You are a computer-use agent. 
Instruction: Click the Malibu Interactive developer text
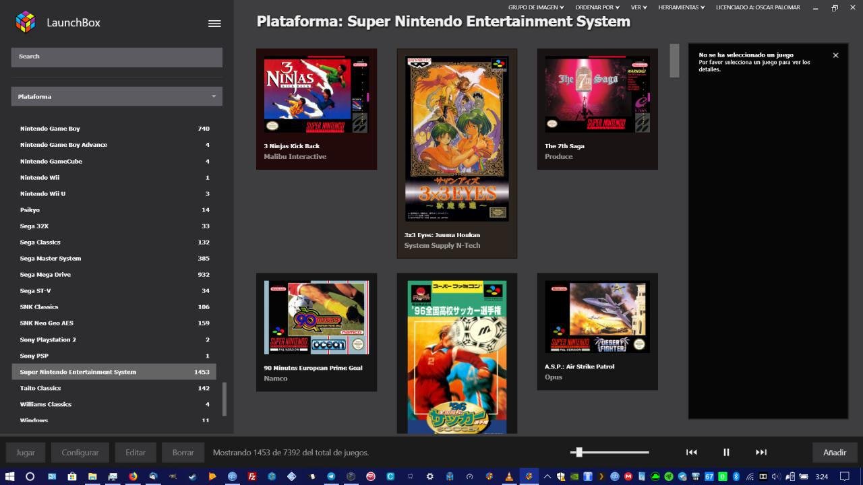[295, 156]
